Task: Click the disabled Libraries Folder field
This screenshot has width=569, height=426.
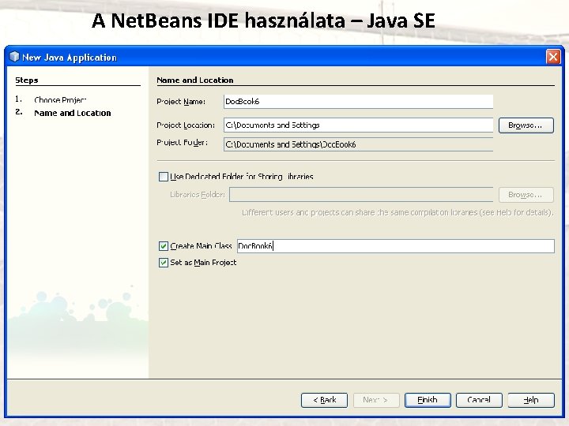Action: pyautogui.click(x=361, y=195)
